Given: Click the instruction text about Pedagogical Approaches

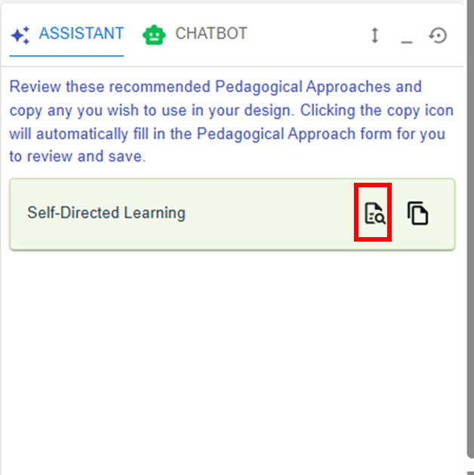Looking at the screenshot, I should (x=226, y=122).
